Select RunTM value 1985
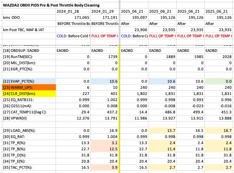234x173 pixels. coord(190,57)
